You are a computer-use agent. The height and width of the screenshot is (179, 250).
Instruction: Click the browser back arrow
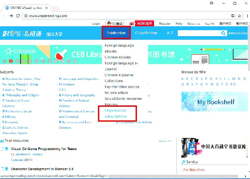coord(4,15)
